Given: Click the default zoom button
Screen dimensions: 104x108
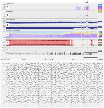Looking at the screenshot, I should click(101, 59).
